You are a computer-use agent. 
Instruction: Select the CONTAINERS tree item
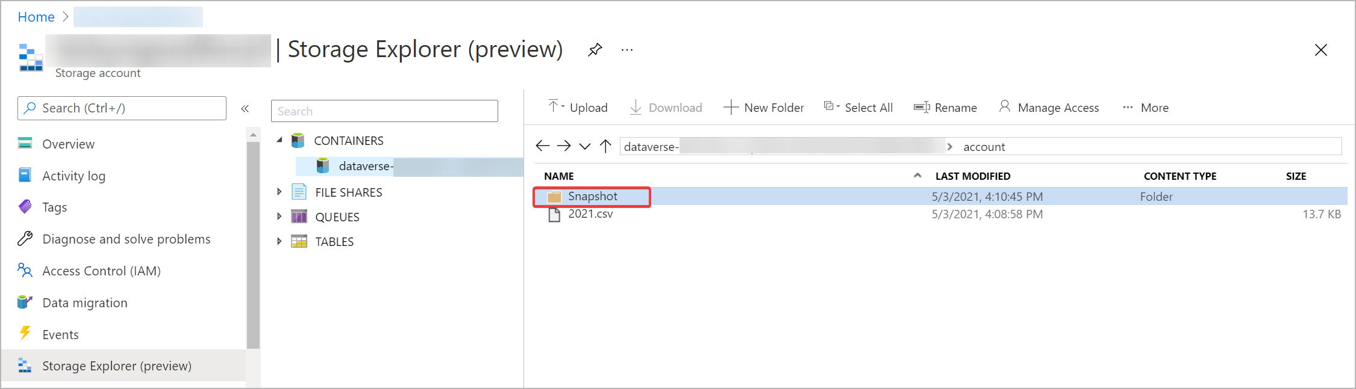348,141
